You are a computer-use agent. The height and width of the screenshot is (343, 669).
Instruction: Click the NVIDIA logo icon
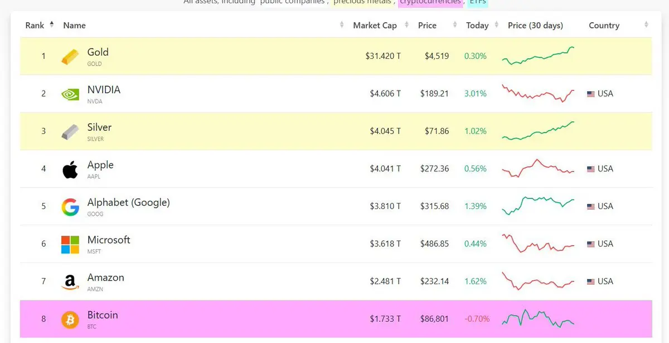[70, 94]
